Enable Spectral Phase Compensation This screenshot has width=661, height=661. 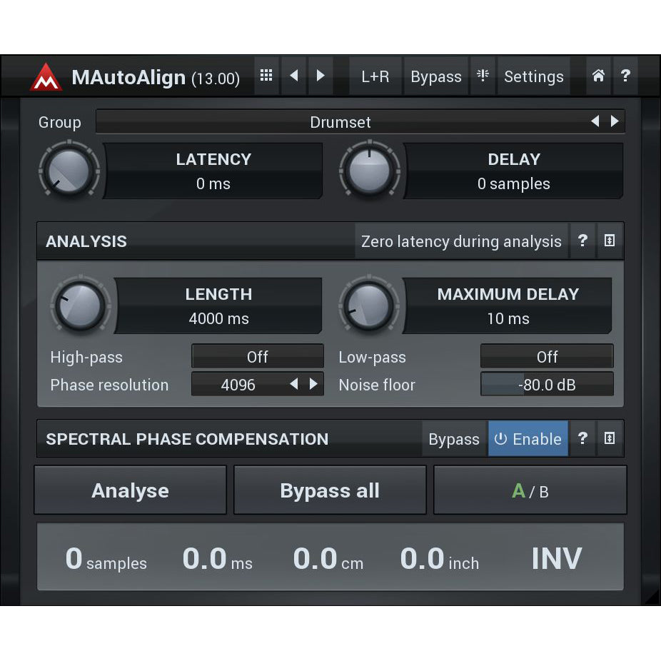tap(528, 439)
